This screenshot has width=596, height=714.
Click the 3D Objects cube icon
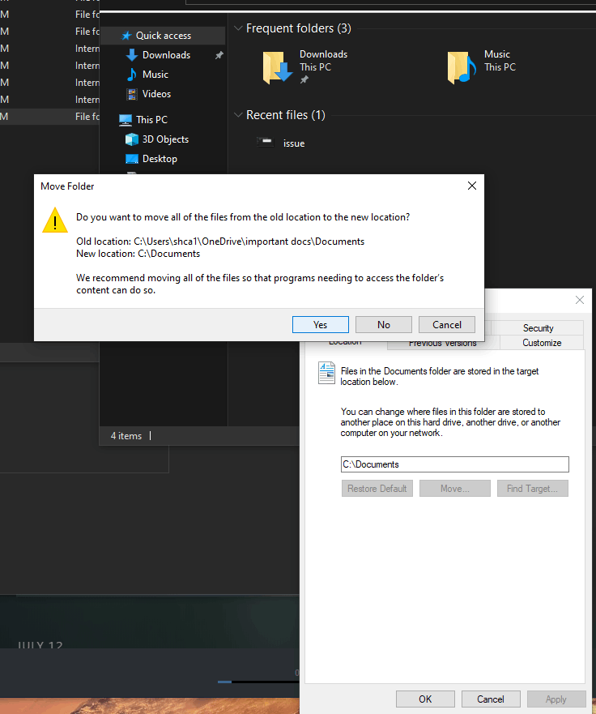coord(132,139)
